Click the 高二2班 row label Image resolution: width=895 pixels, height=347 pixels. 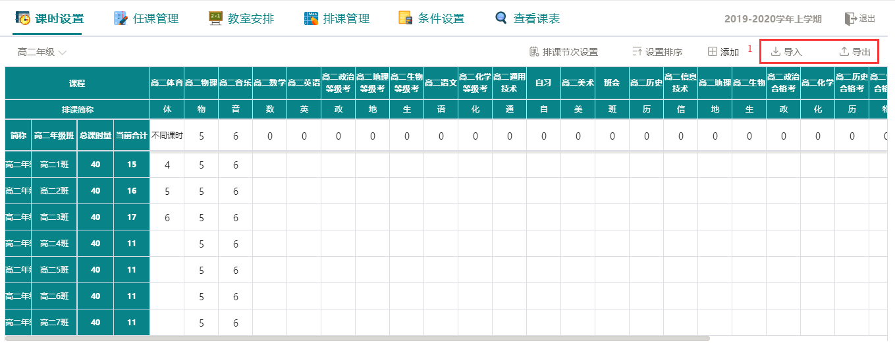tap(54, 191)
